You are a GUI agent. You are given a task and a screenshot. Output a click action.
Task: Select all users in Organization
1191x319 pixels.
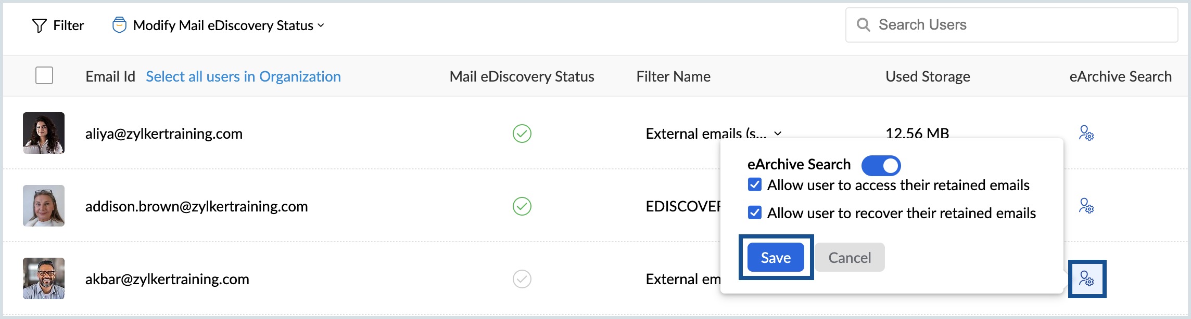pyautogui.click(x=243, y=76)
